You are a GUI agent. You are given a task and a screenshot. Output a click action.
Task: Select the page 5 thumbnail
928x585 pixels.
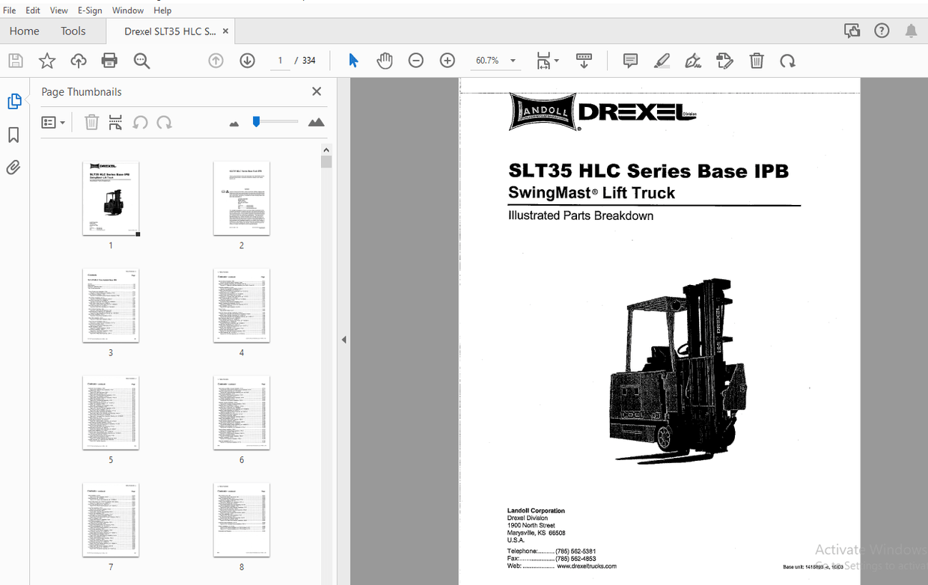pyautogui.click(x=111, y=412)
